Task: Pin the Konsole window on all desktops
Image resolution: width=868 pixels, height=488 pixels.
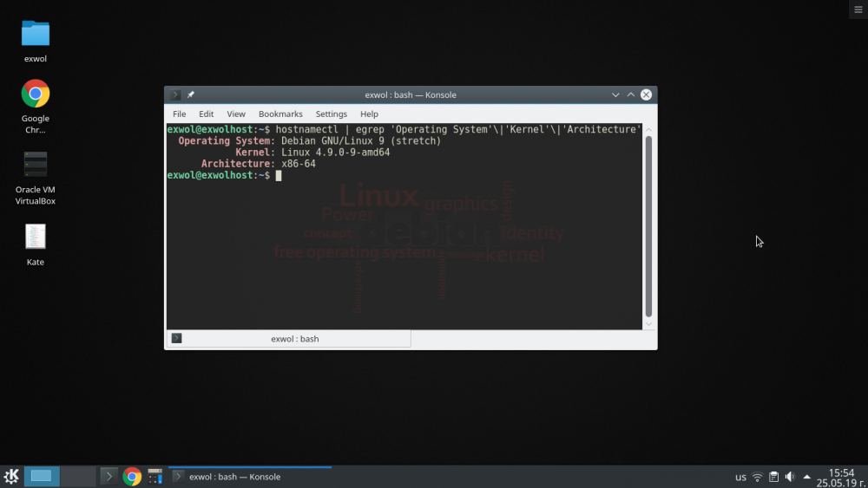Action: pos(190,94)
